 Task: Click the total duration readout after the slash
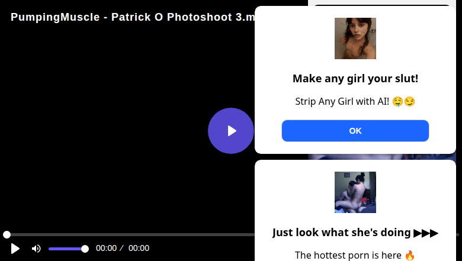point(139,249)
